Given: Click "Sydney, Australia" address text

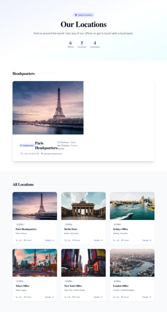Looking at the screenshot, I should [x=120, y=233].
